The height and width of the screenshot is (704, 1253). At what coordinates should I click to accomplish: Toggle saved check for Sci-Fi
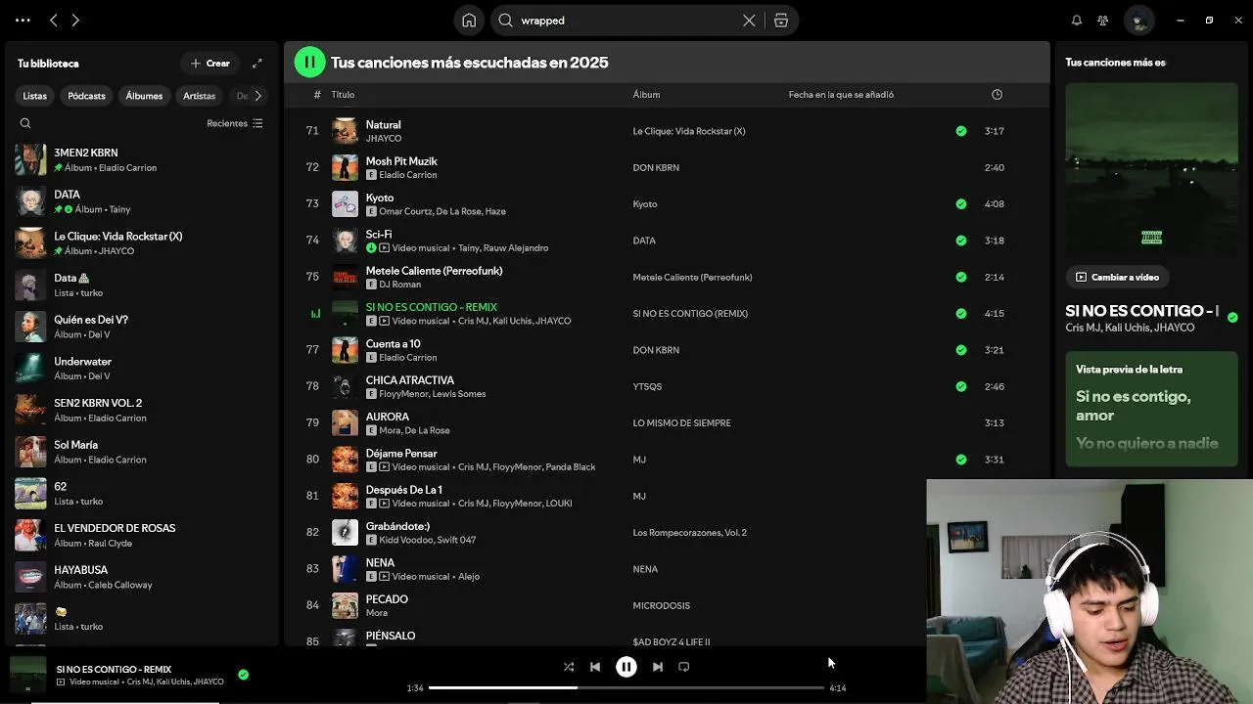961,241
